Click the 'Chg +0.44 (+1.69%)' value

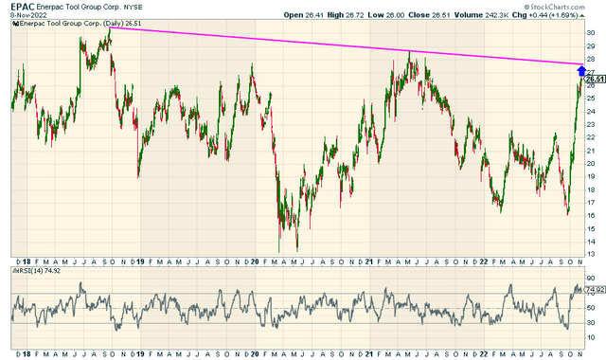544,15
